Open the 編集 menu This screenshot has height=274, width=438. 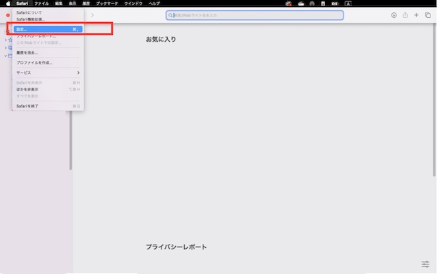click(x=59, y=3)
